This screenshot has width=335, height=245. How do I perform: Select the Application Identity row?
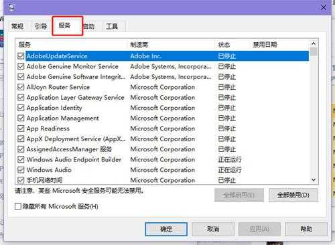163,108
